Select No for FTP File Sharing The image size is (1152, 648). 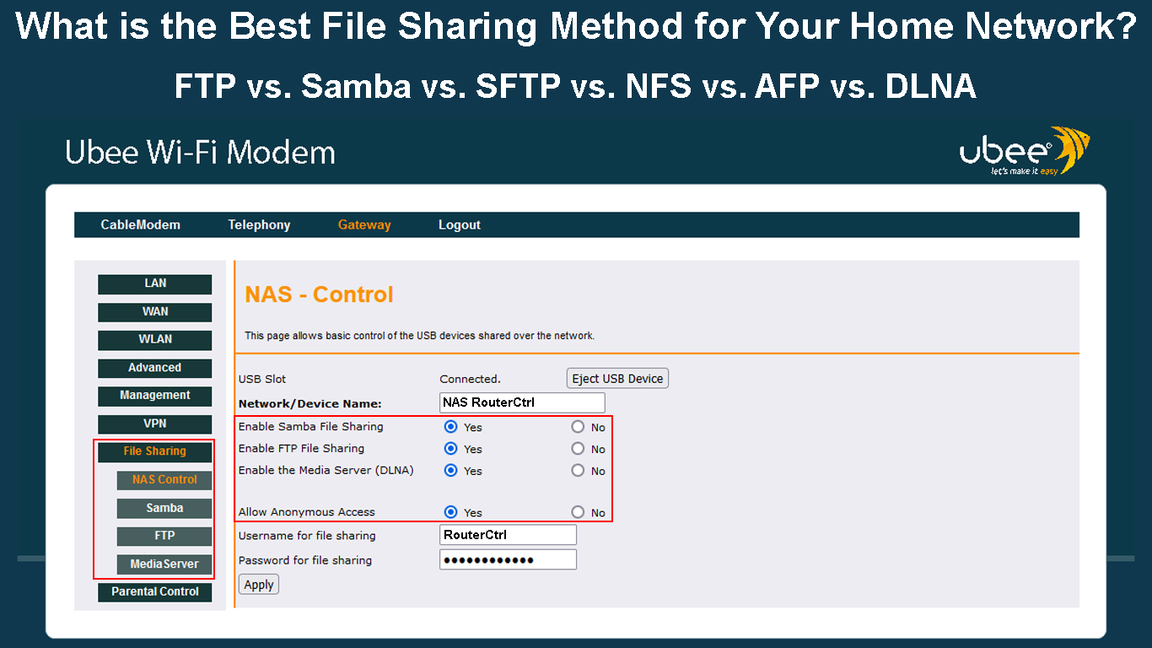tap(578, 449)
